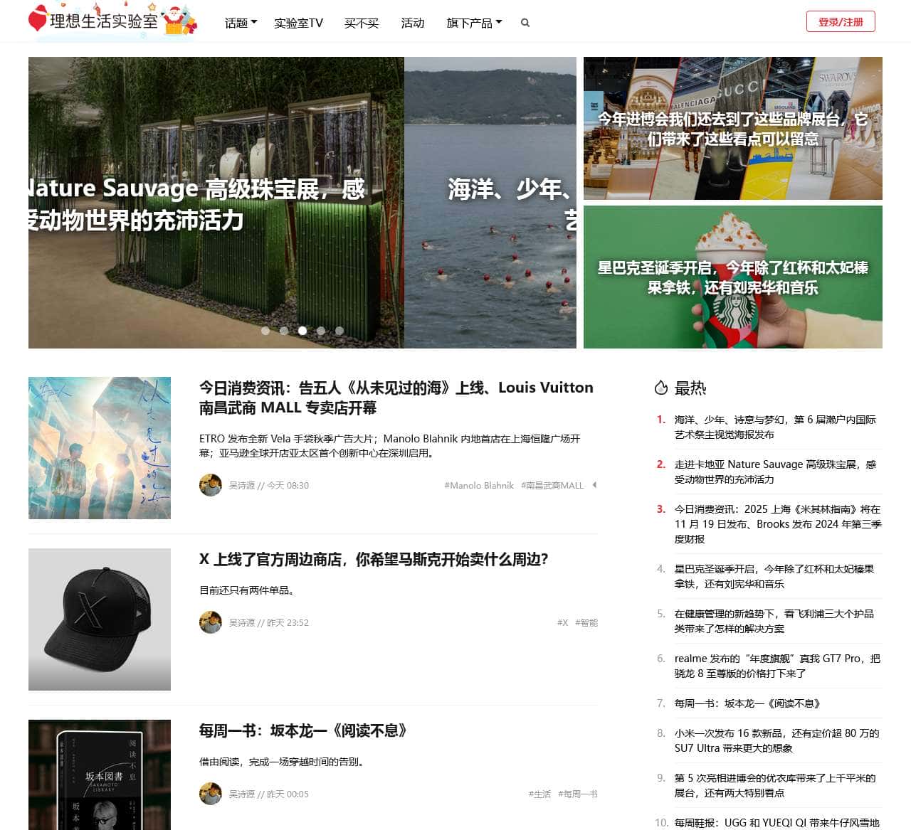
Task: Select the first carousel indicator dot
Action: (265, 331)
